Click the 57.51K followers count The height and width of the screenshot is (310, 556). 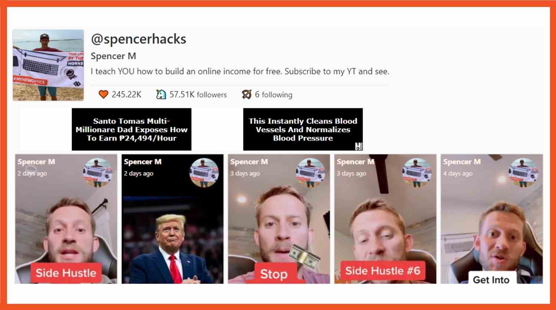198,95
